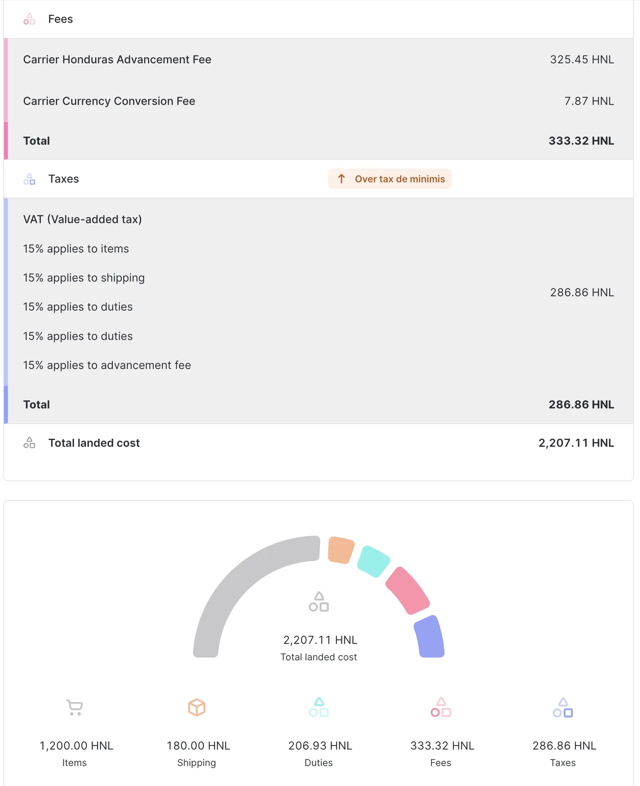Click the shopping cart Items icon
This screenshot has width=640, height=786.
tap(74, 707)
